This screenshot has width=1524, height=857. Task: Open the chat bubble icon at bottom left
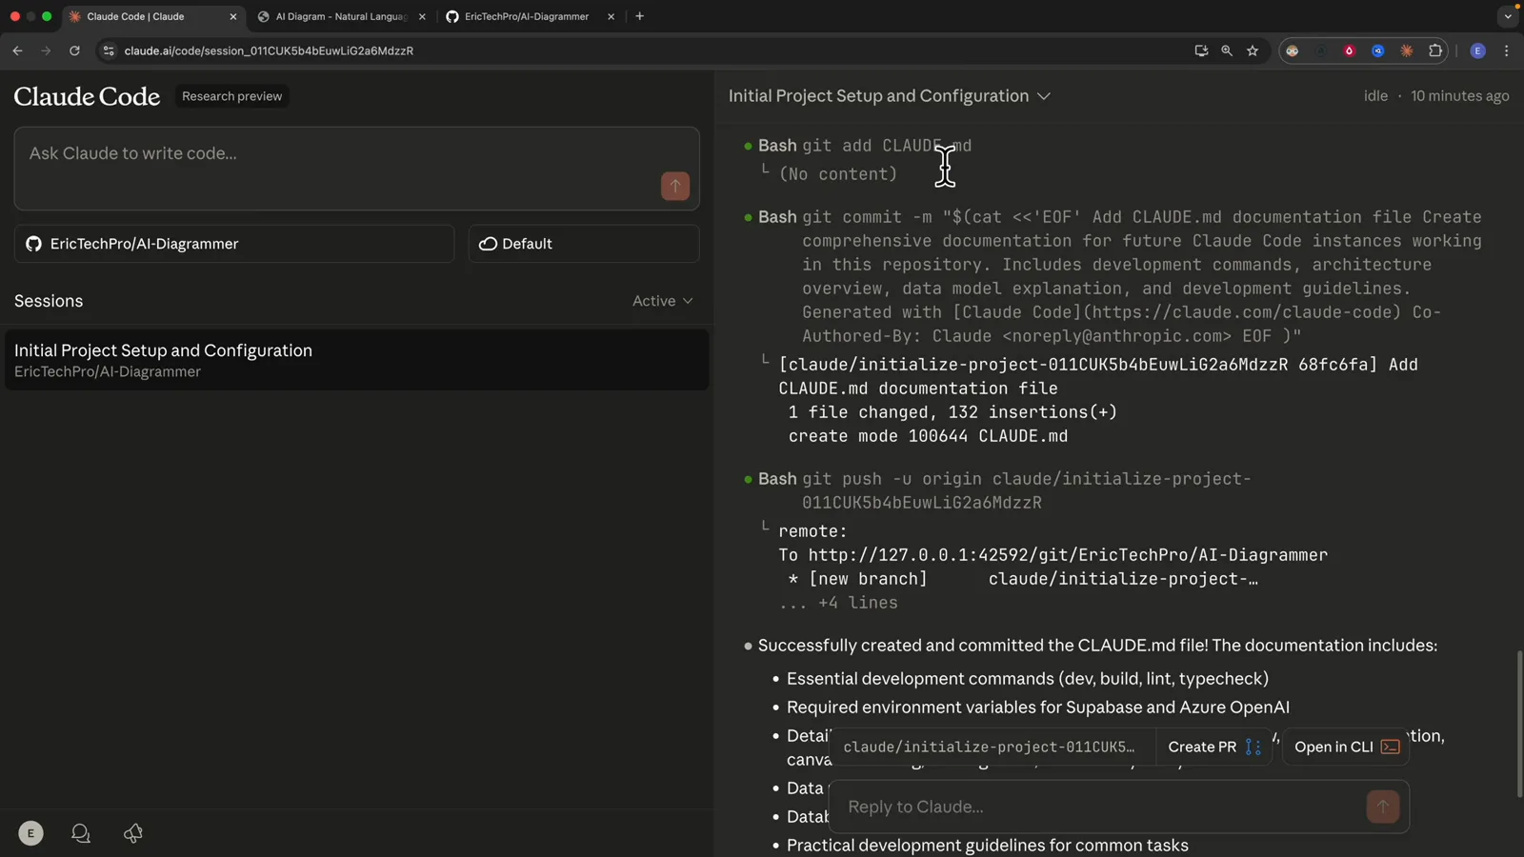point(81,834)
